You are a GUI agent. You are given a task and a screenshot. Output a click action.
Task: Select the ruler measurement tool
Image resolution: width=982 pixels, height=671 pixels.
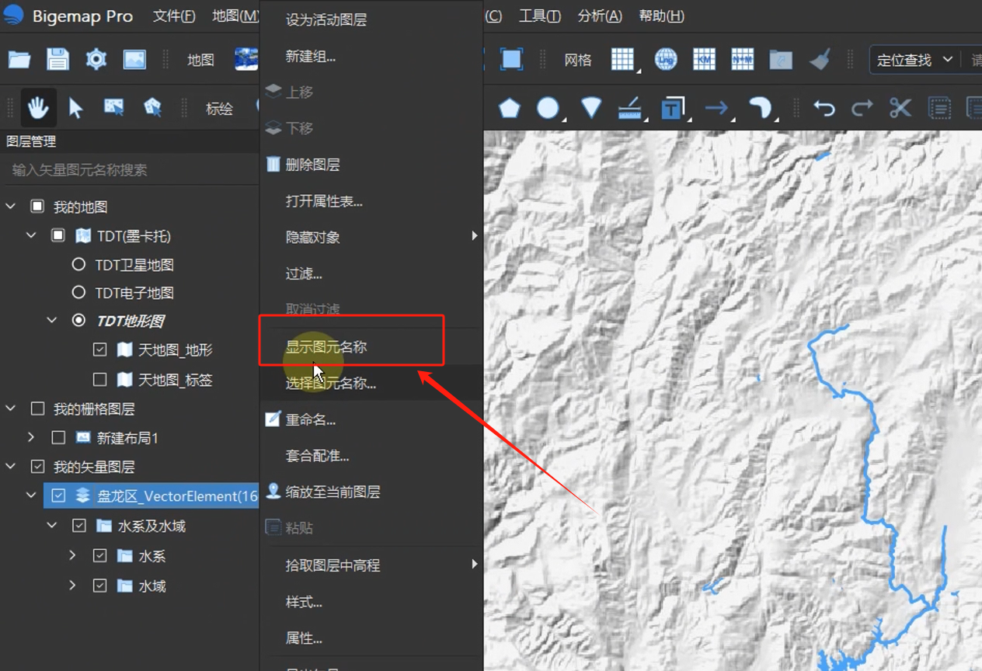(631, 108)
